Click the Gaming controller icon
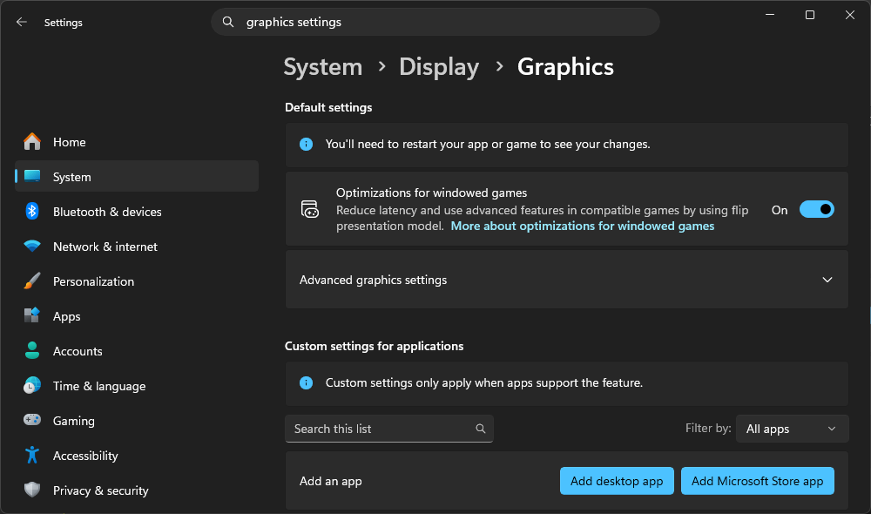871x514 pixels. point(32,420)
